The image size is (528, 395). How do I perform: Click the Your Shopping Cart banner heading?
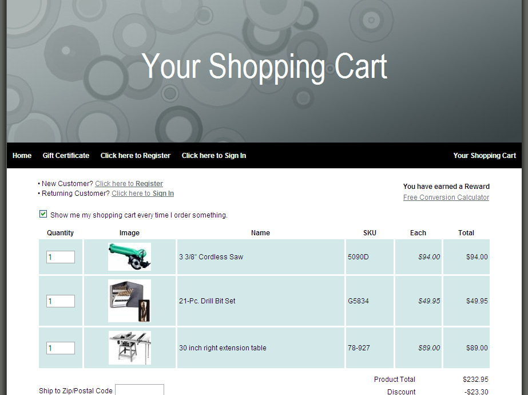point(264,66)
